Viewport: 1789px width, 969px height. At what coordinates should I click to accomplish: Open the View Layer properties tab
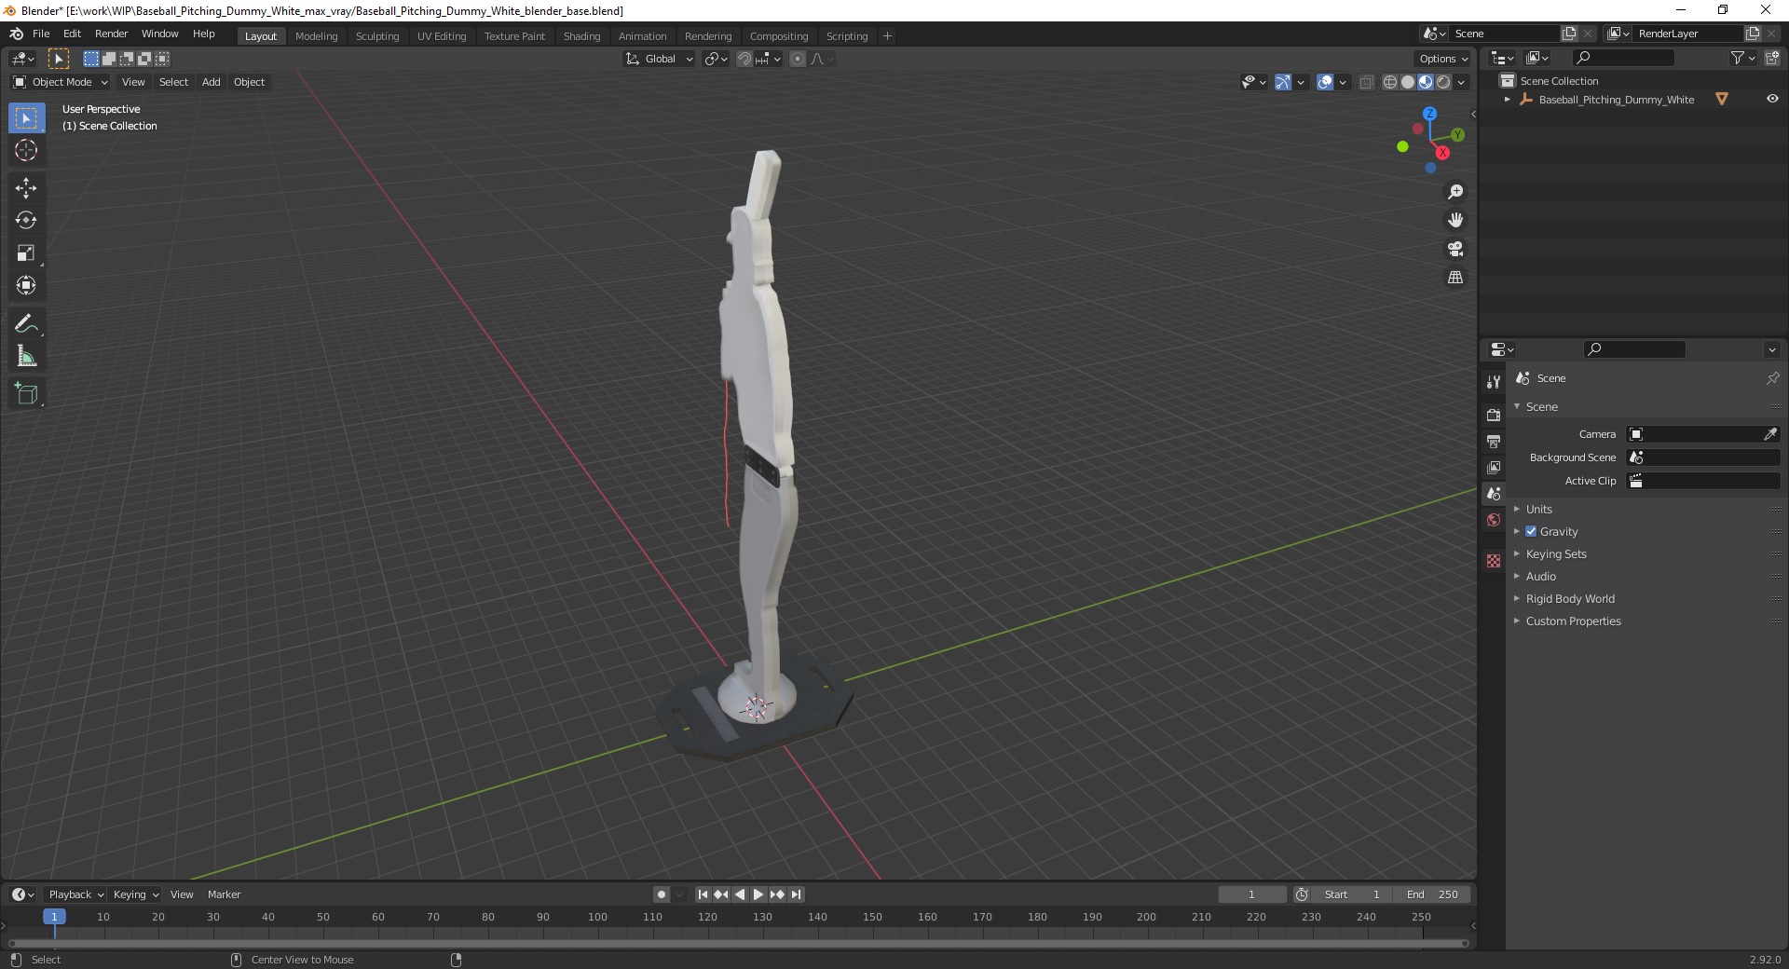1494,467
